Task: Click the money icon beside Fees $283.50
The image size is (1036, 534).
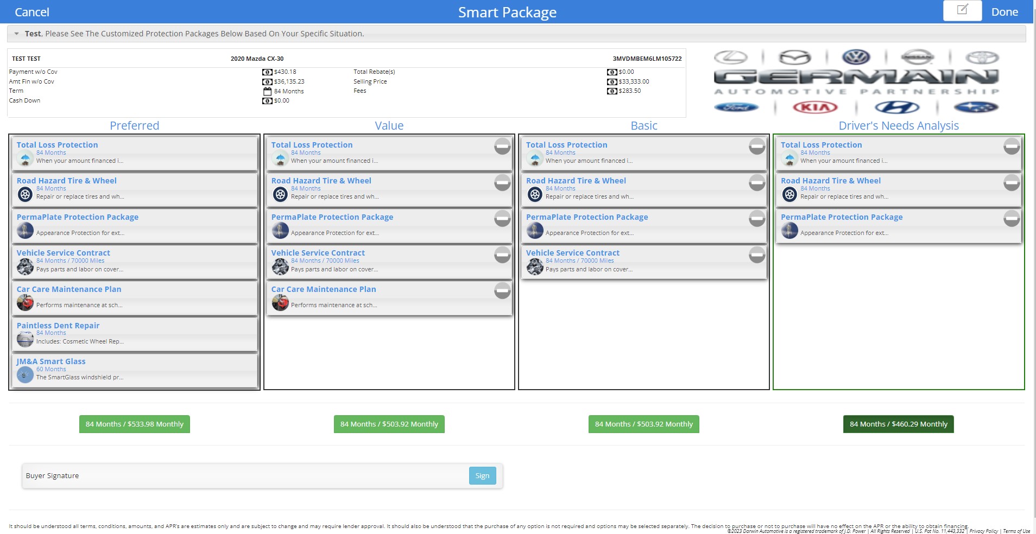Action: (x=612, y=91)
